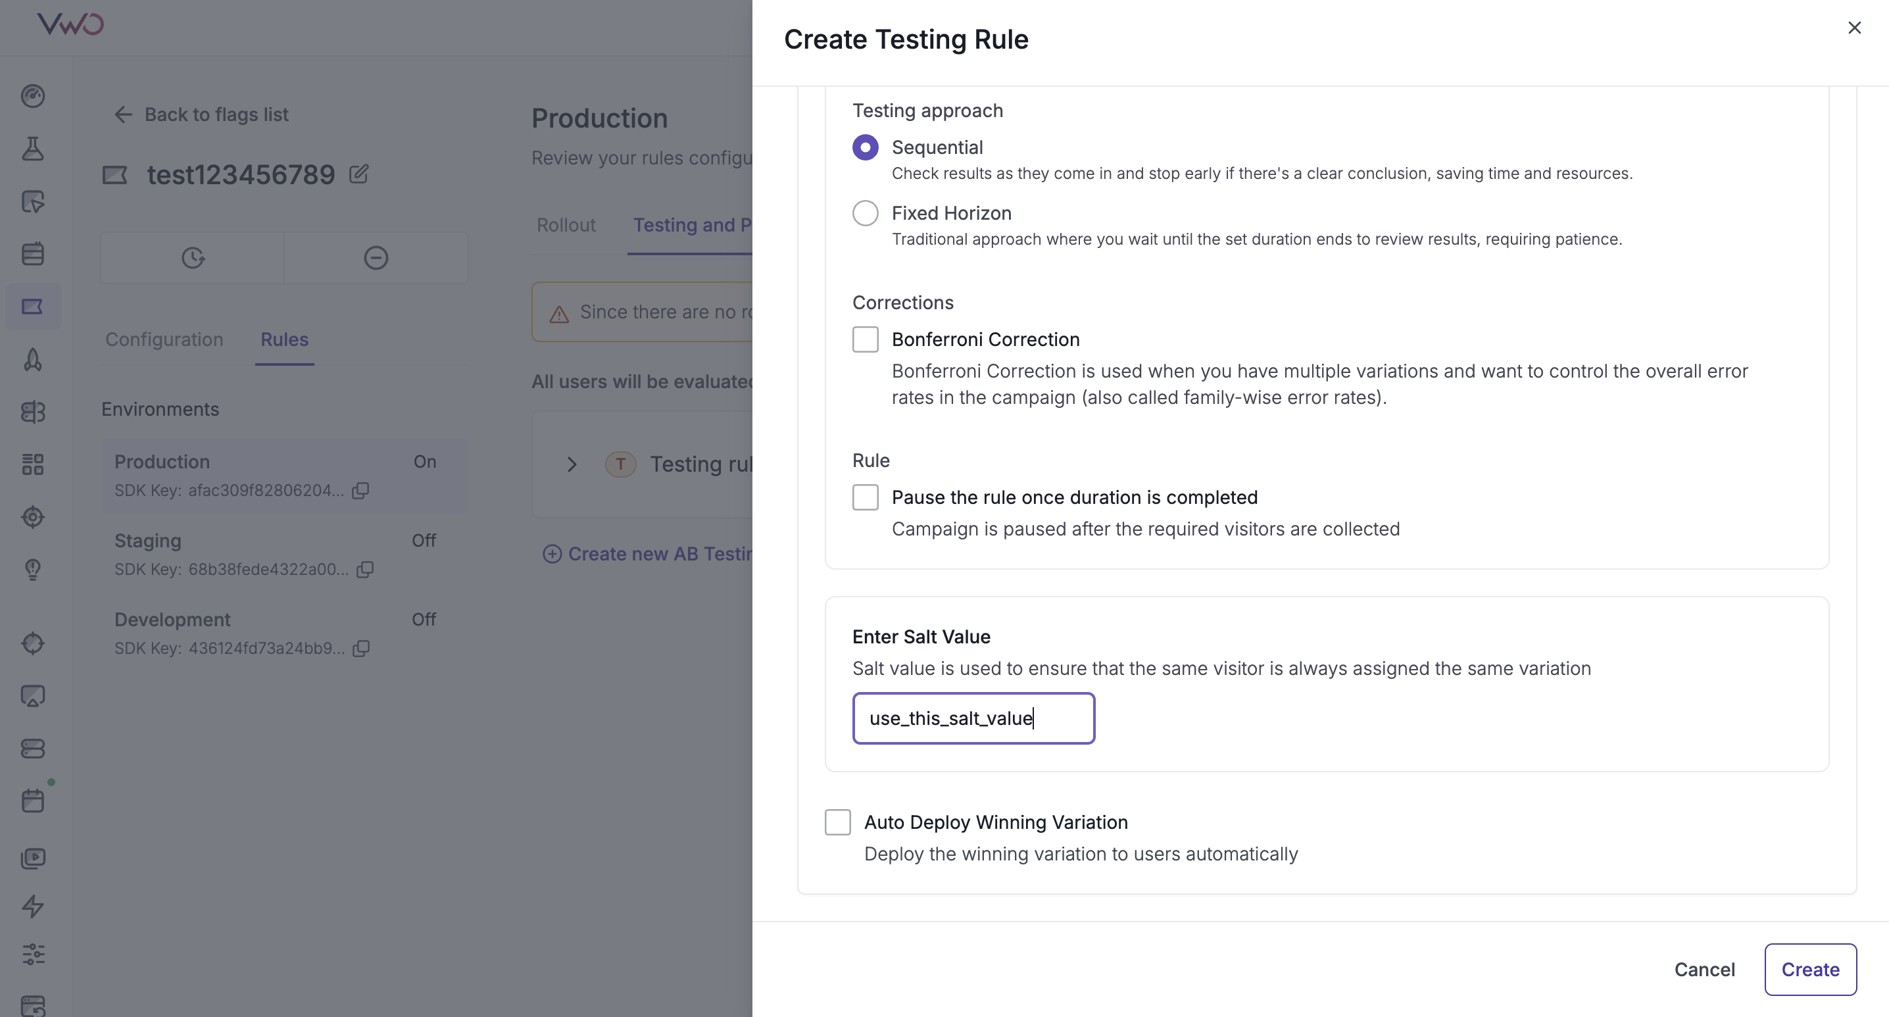1889x1017 pixels.
Task: Select the Staging environment
Action: coord(283,555)
